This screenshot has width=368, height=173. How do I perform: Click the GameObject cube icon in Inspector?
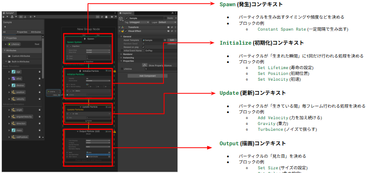click(121, 19)
